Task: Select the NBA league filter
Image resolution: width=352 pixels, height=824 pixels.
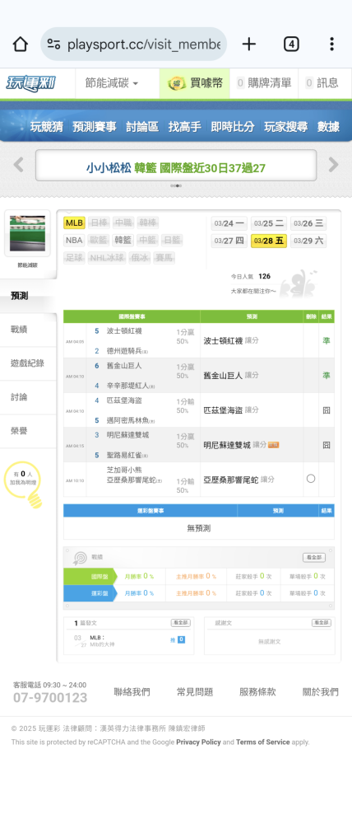Action: [75, 240]
